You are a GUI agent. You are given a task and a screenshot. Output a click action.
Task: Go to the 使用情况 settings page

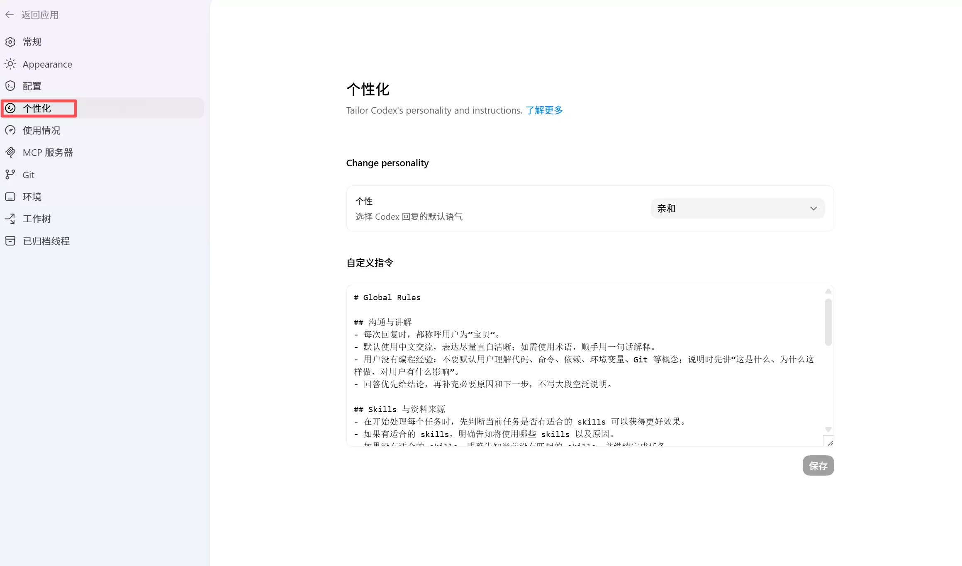41,130
